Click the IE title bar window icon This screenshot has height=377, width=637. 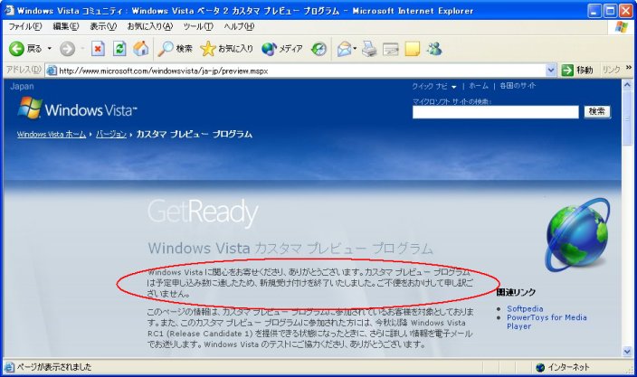pyautogui.click(x=9, y=10)
